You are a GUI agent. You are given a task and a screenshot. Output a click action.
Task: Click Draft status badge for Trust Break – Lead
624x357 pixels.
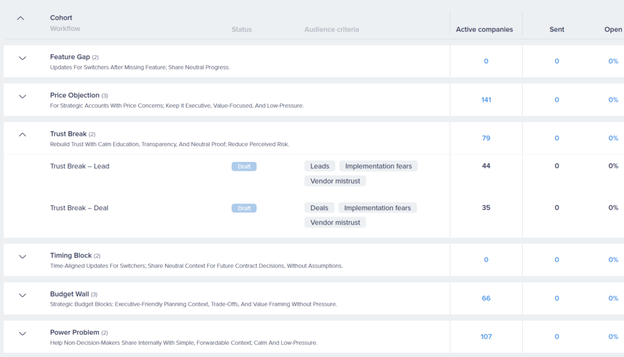click(x=244, y=166)
